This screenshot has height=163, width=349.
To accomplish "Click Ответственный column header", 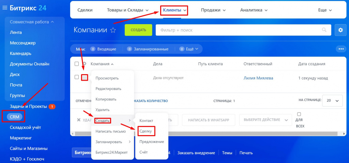I will [x=258, y=64].
